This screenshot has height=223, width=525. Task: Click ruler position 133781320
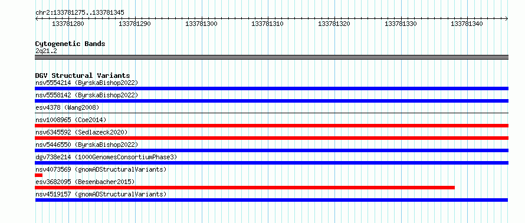[x=334, y=24]
